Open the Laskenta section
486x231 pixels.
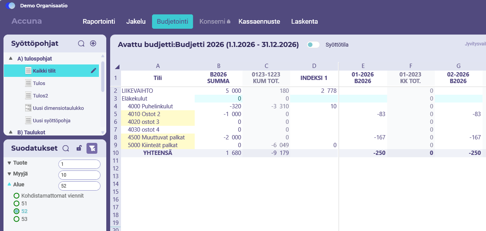304,21
